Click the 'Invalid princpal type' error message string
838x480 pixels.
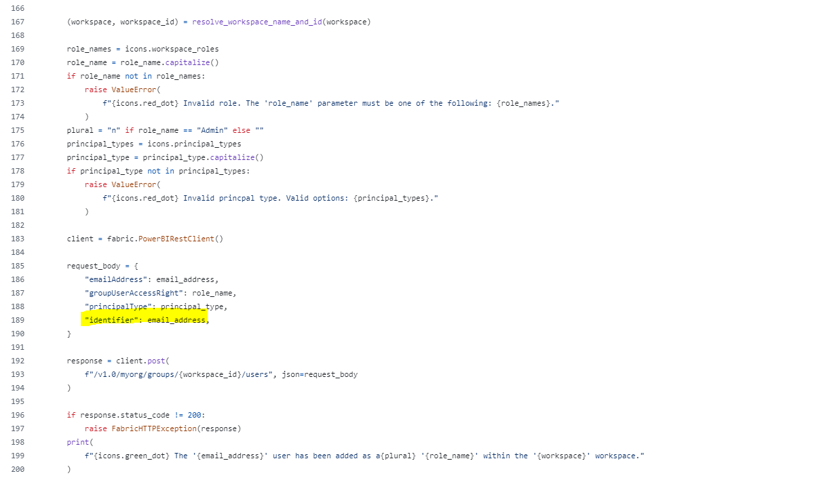coord(271,198)
